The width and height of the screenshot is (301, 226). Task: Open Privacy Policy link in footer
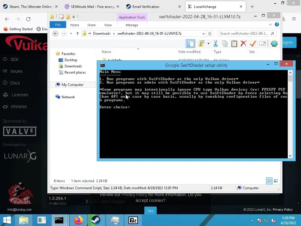click(x=282, y=210)
